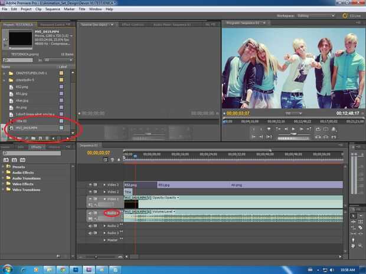This screenshot has width=366, height=274.
Task: Open the File menu
Action: pyautogui.click(x=5, y=9)
